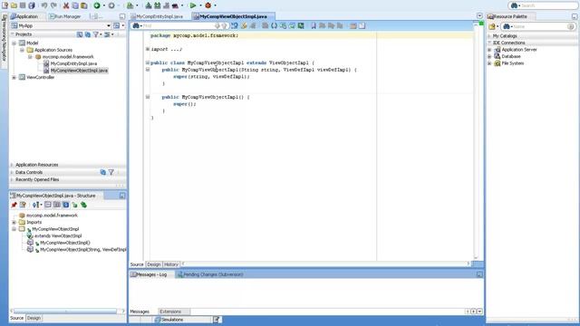Expand the Imports node in Structure panel

tap(14, 223)
